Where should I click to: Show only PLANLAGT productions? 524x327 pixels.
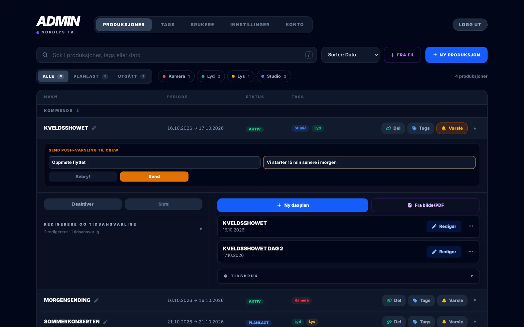[91, 76]
